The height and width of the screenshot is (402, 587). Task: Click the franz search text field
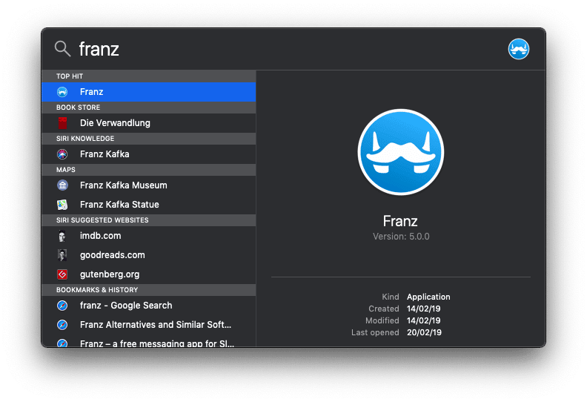pos(282,49)
